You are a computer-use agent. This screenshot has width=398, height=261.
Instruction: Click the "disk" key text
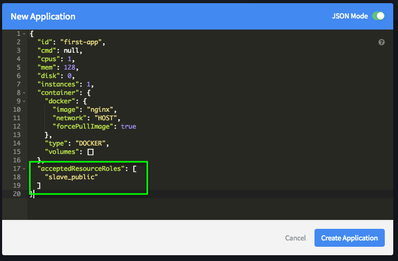[49, 76]
